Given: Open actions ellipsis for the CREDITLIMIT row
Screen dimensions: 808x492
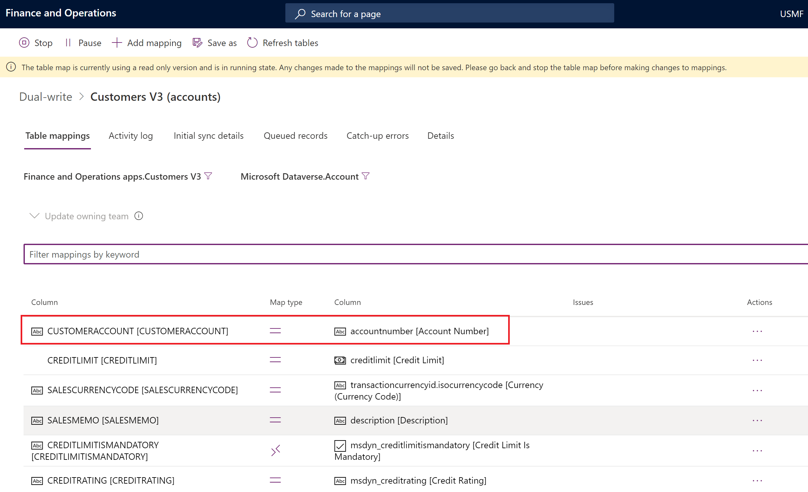Looking at the screenshot, I should (x=757, y=360).
